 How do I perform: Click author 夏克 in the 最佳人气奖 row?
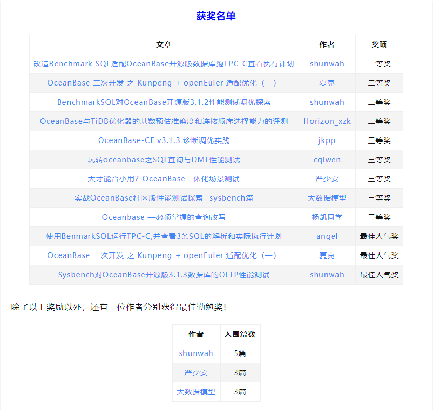pos(327,255)
